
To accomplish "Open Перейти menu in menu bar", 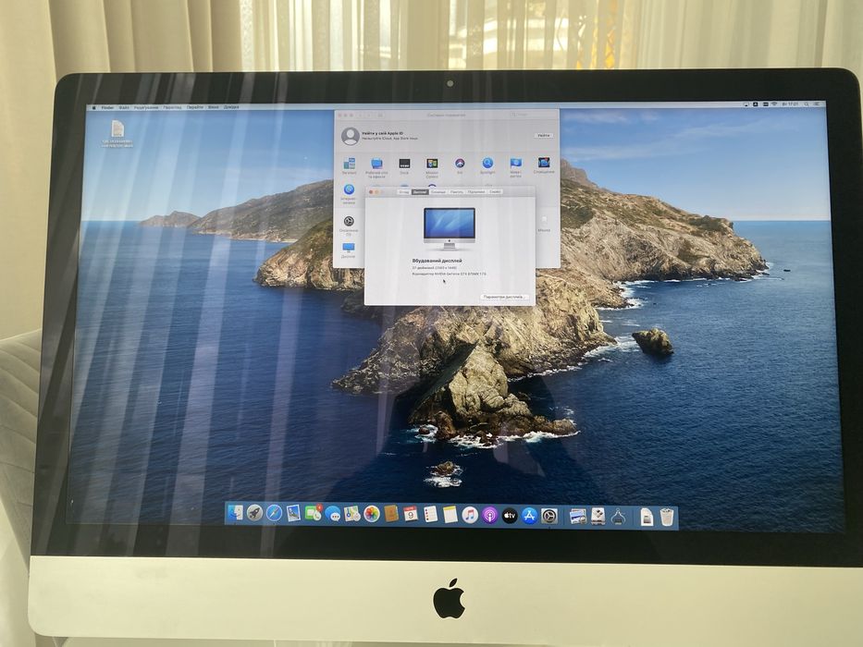I will (194, 107).
